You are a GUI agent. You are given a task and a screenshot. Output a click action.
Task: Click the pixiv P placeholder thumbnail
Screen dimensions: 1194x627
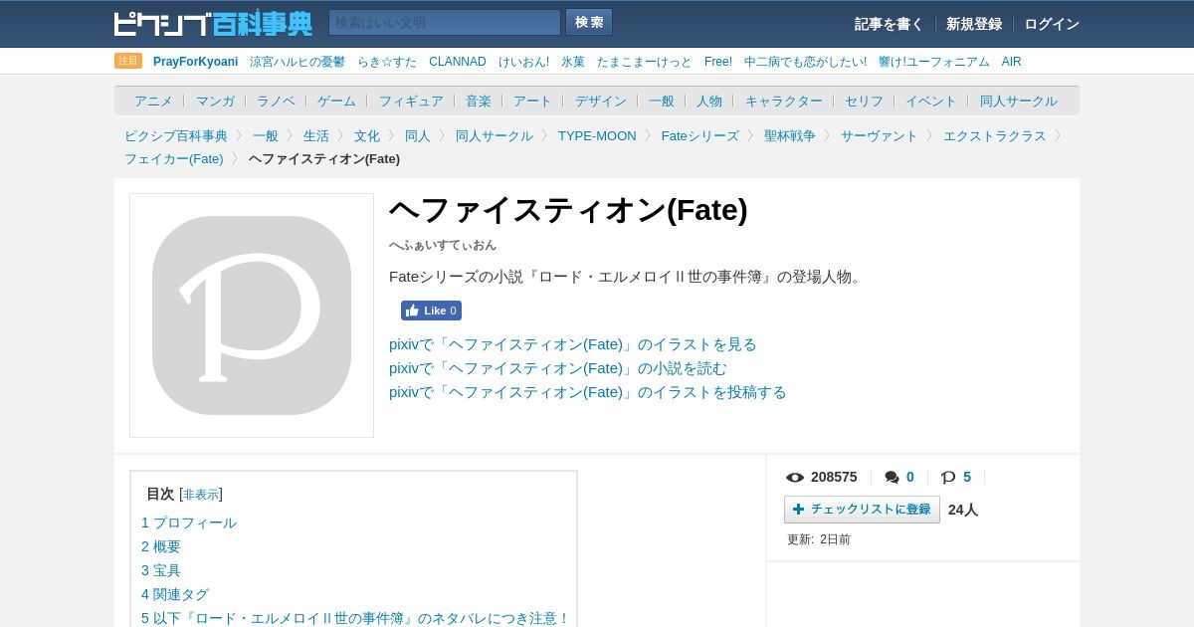(x=252, y=315)
